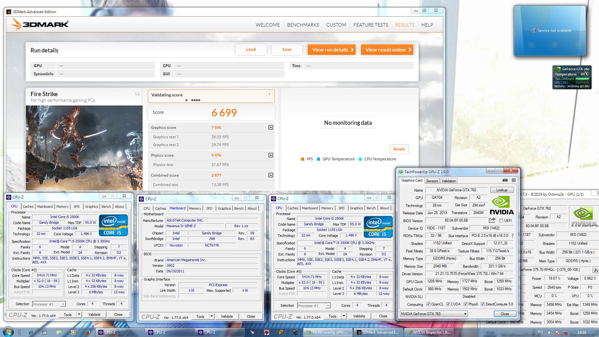Click the system clock showing 14:10
This screenshot has width=599, height=337.
tap(582, 333)
